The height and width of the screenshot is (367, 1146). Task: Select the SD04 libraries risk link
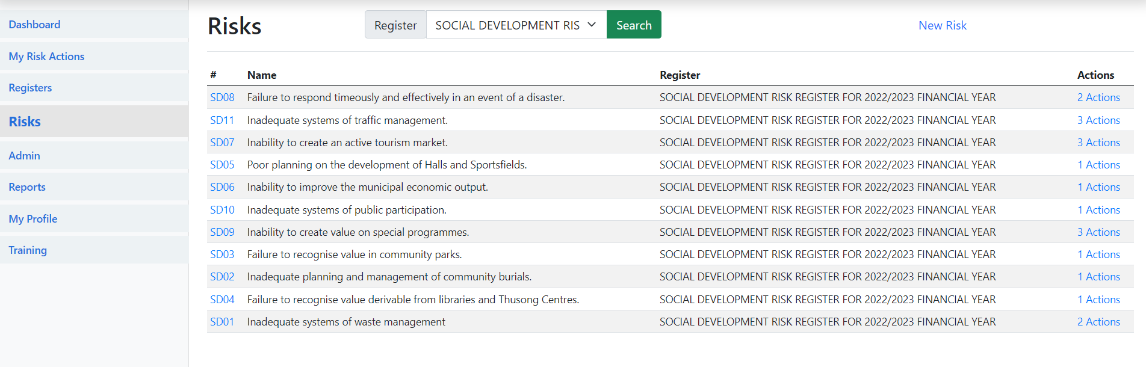(222, 300)
